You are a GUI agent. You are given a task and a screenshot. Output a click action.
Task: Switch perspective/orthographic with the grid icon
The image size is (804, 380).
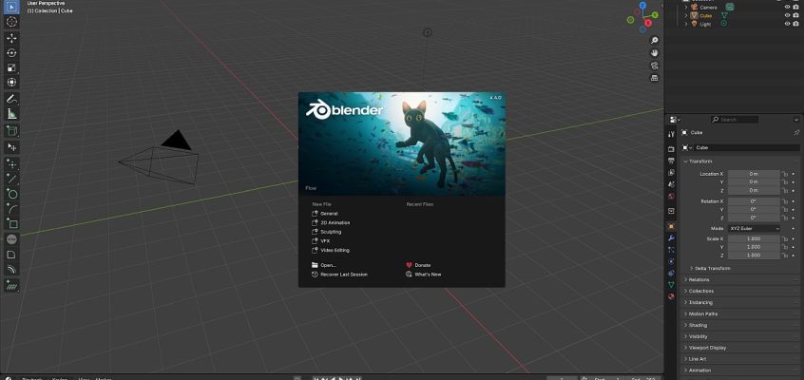(654, 78)
